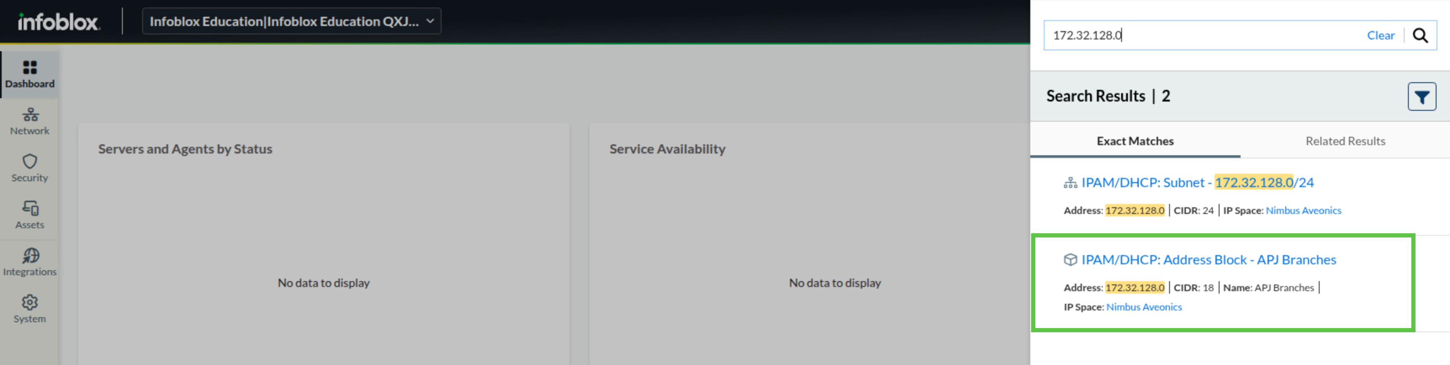Image resolution: width=1450 pixels, height=365 pixels.
Task: Click the address block icon beside APJ Branches
Action: (x=1070, y=260)
